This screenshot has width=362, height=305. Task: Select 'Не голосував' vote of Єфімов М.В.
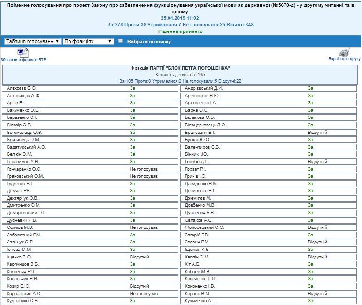[144, 227]
